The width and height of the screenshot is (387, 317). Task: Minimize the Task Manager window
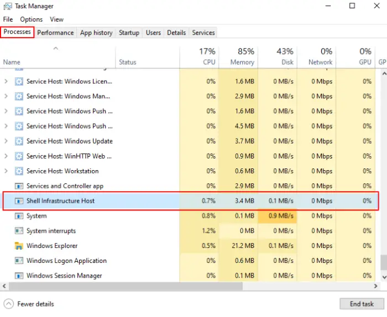328,6
